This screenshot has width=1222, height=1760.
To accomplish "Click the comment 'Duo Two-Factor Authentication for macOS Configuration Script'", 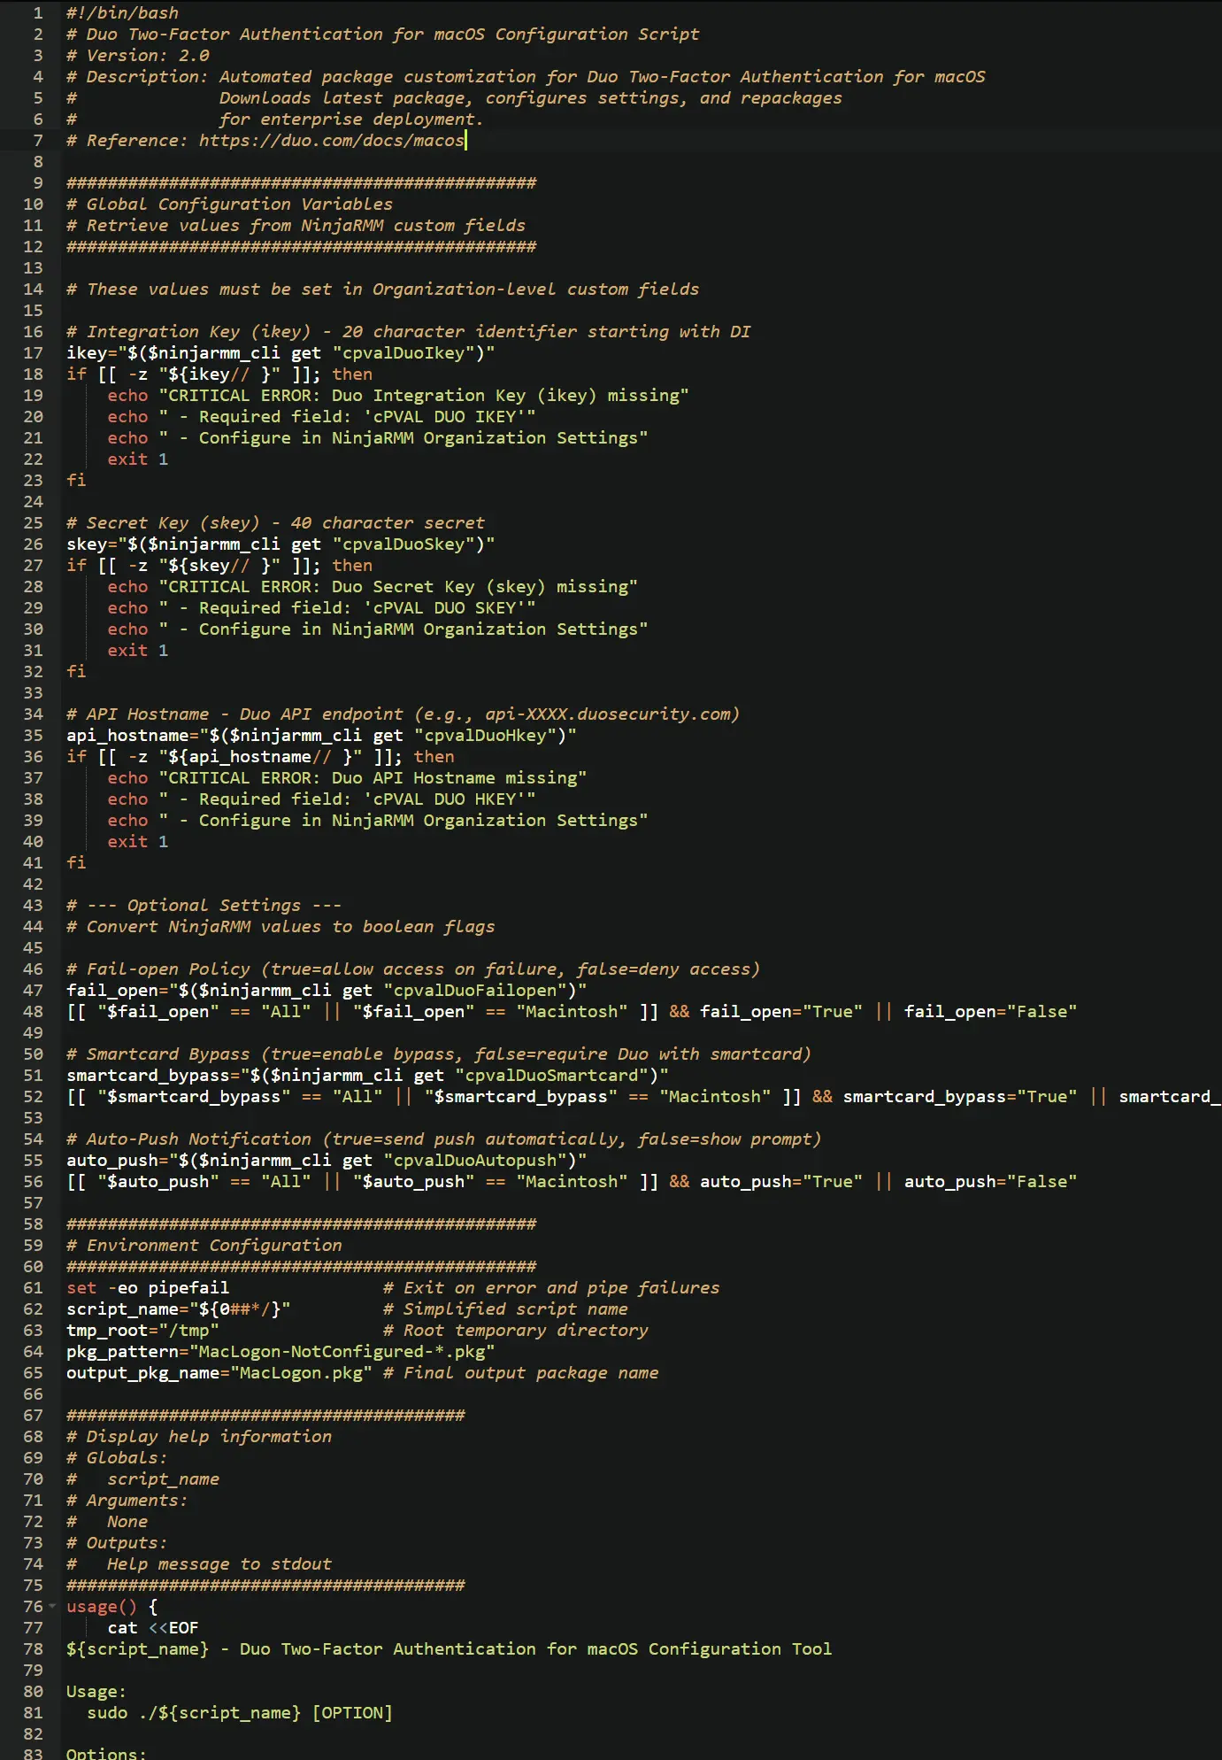I will point(393,34).
